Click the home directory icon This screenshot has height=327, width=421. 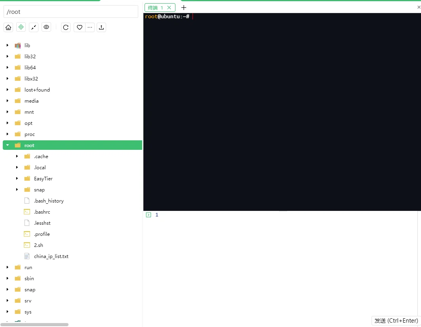pyautogui.click(x=8, y=27)
